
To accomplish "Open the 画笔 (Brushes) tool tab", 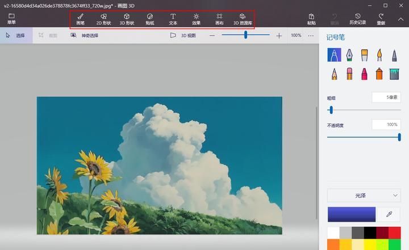I will [80, 19].
